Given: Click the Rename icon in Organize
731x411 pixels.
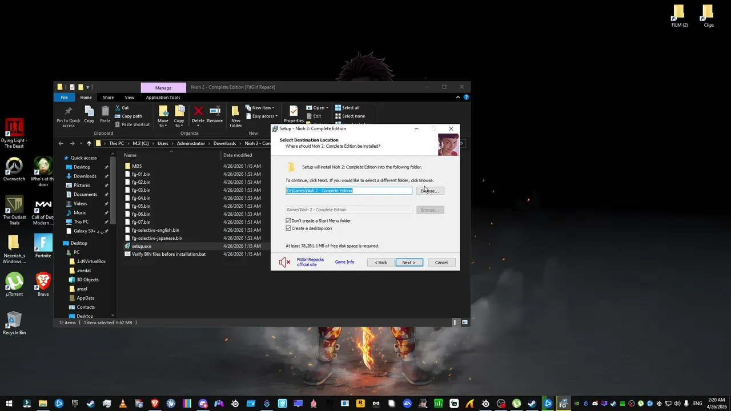Looking at the screenshot, I should 215,111.
